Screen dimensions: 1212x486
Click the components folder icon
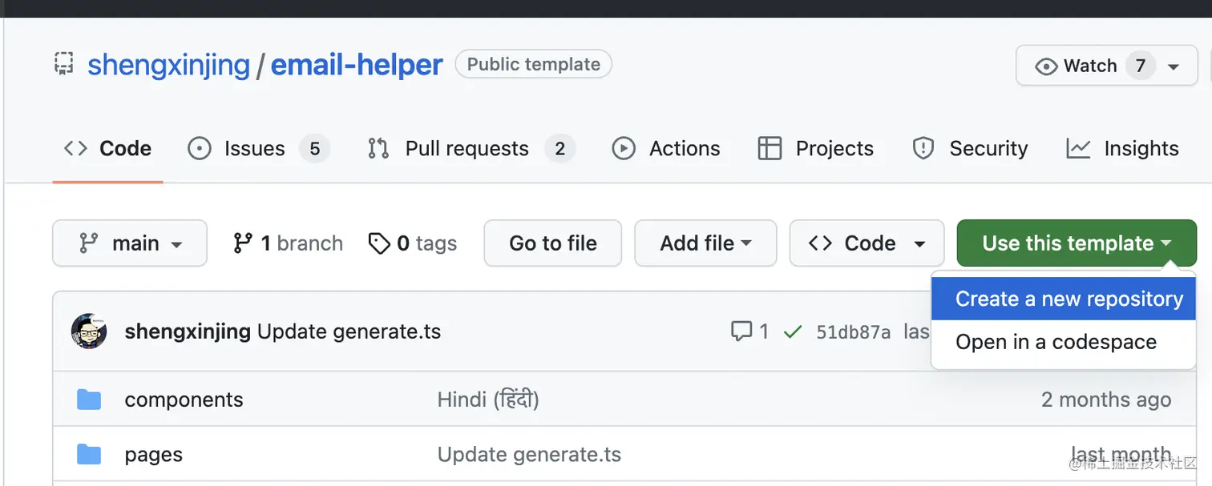click(89, 400)
